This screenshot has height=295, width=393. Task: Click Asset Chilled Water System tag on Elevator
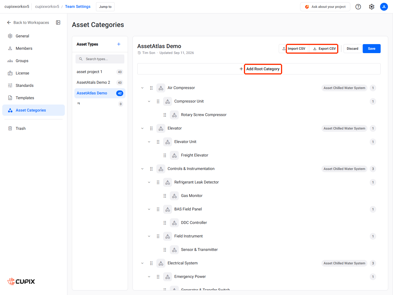click(x=344, y=128)
